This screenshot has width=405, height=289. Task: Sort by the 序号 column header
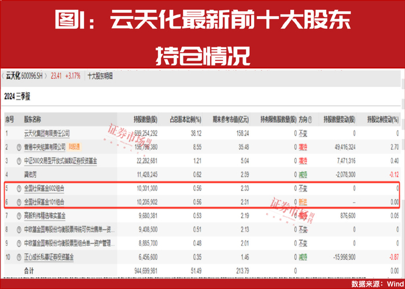pyautogui.click(x=10, y=120)
